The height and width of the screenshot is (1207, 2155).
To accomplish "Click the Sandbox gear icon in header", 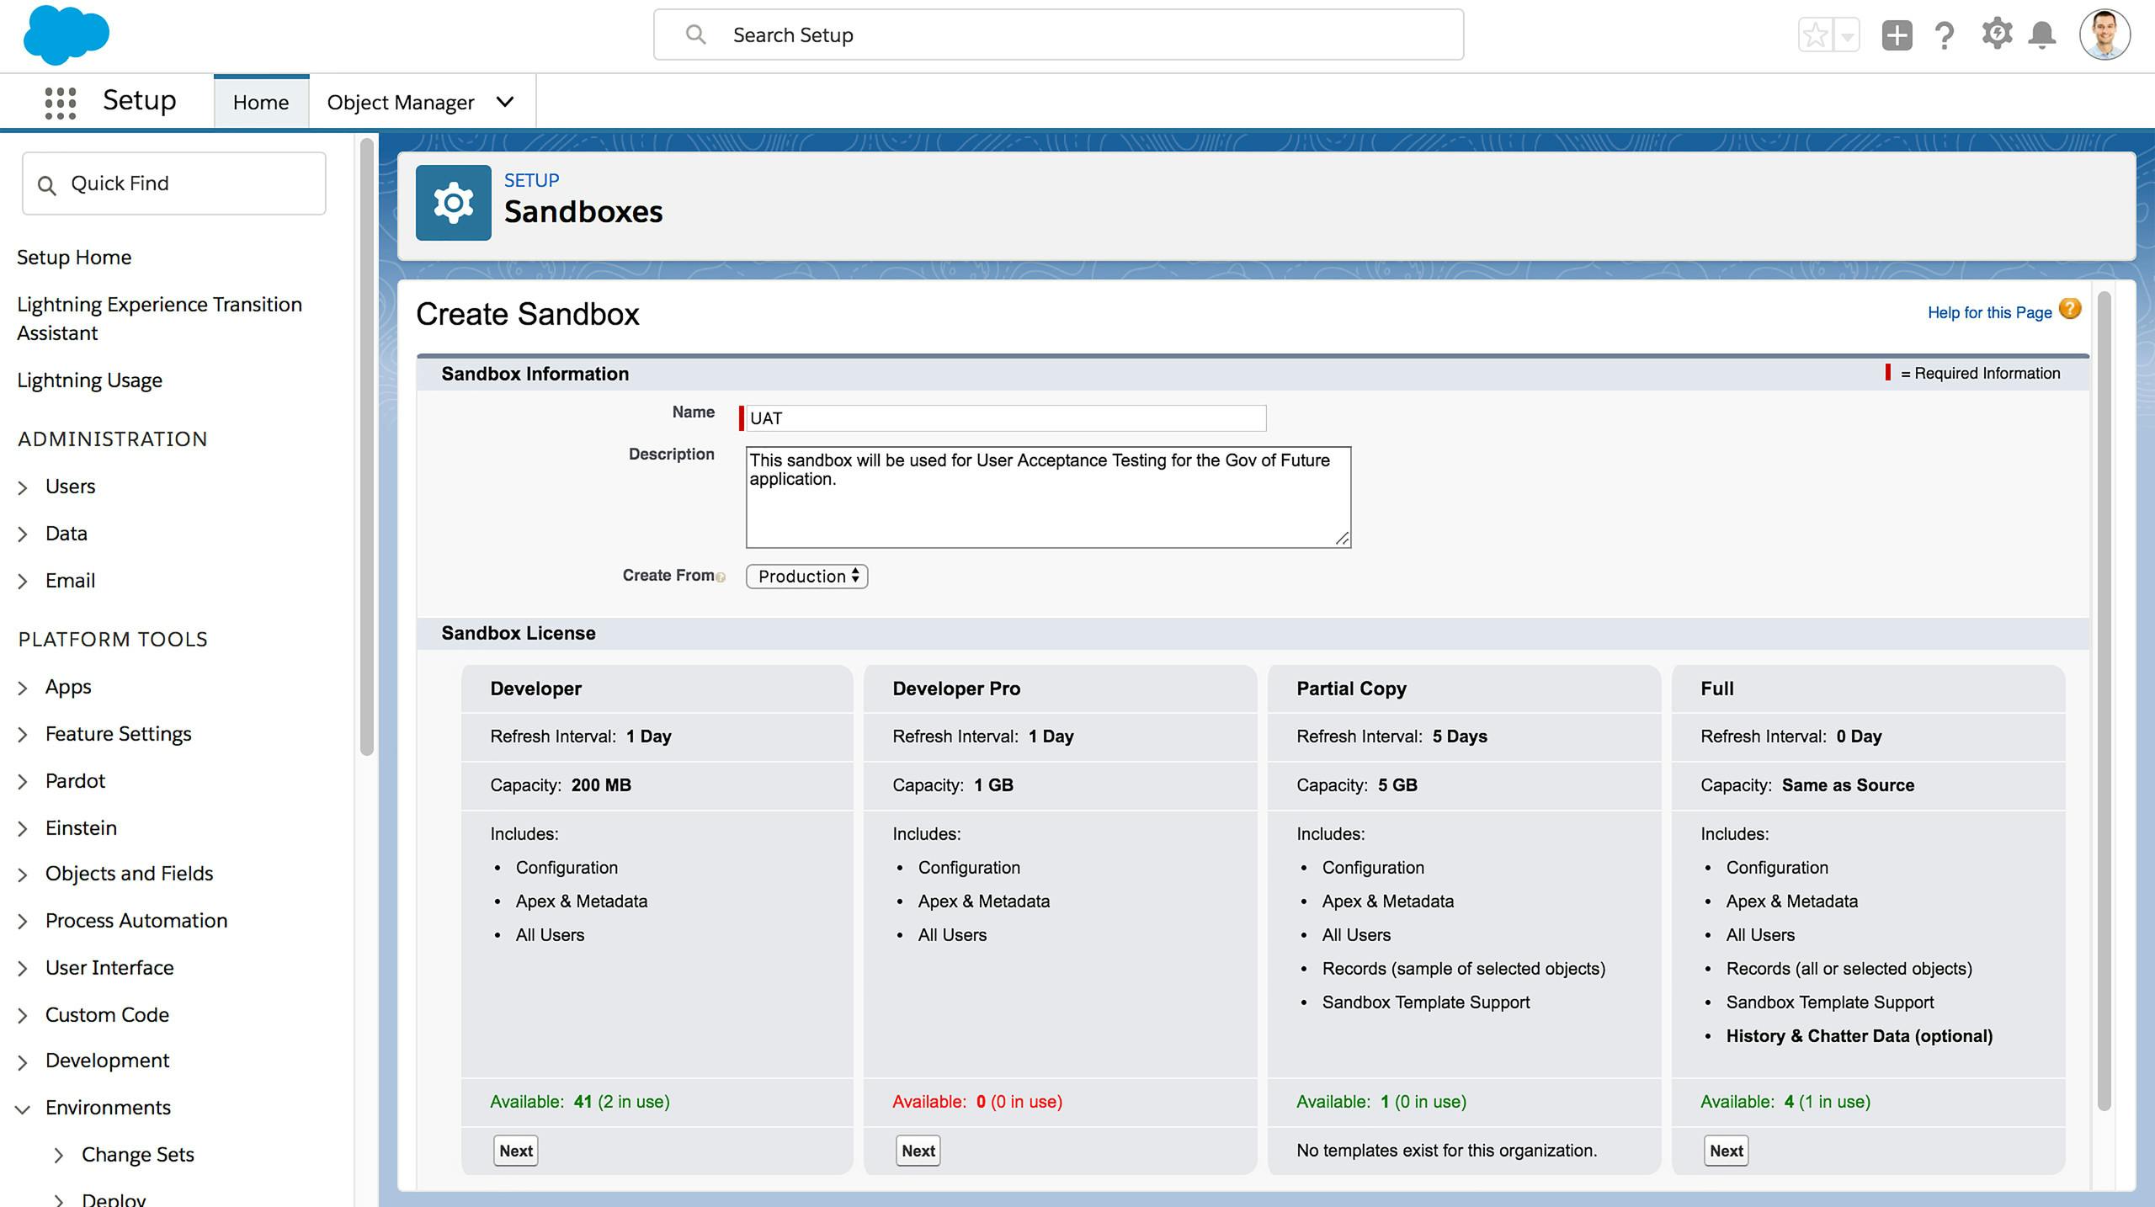I will tap(451, 203).
